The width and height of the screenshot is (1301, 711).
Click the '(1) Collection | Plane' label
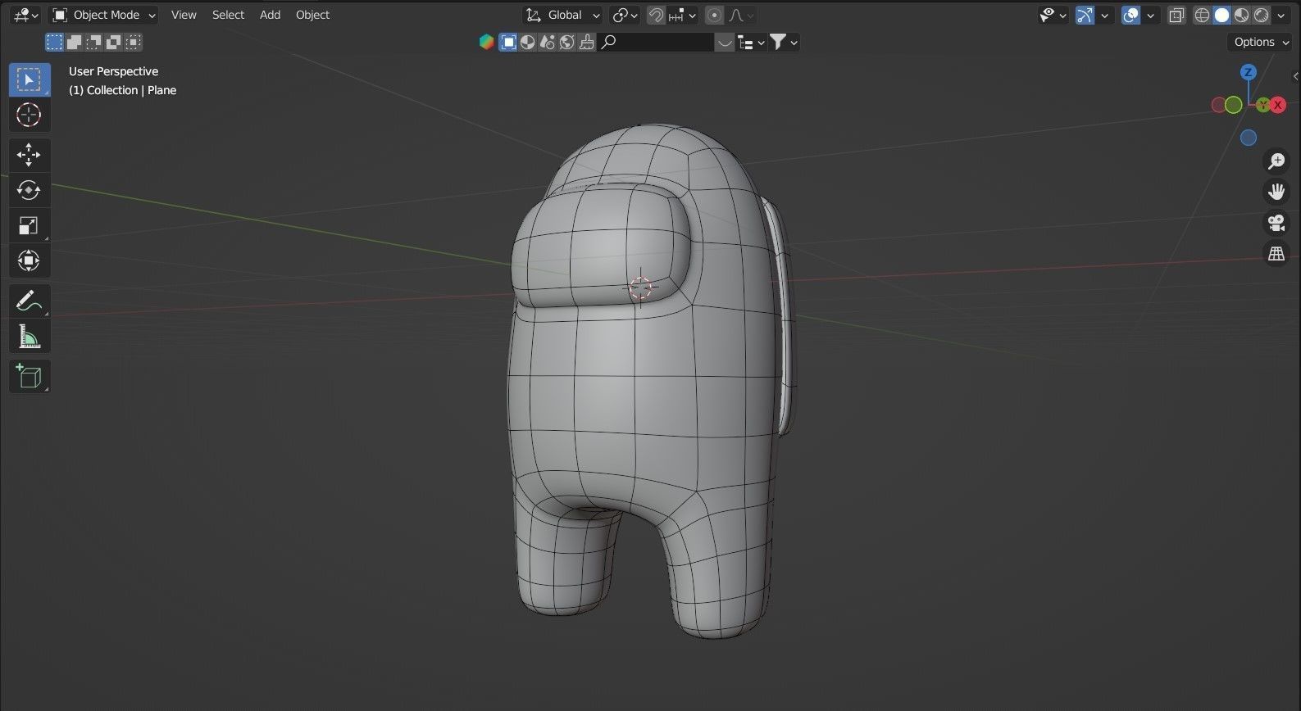(x=122, y=90)
